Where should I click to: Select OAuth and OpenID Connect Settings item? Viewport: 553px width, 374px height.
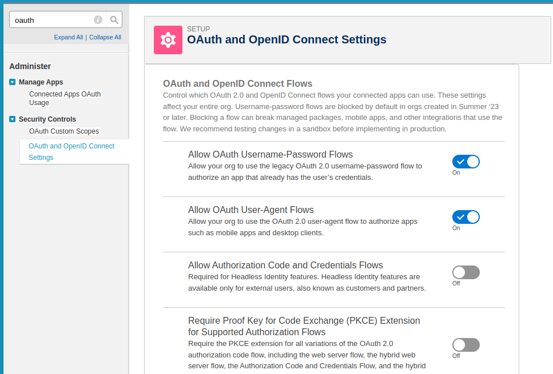(71, 151)
